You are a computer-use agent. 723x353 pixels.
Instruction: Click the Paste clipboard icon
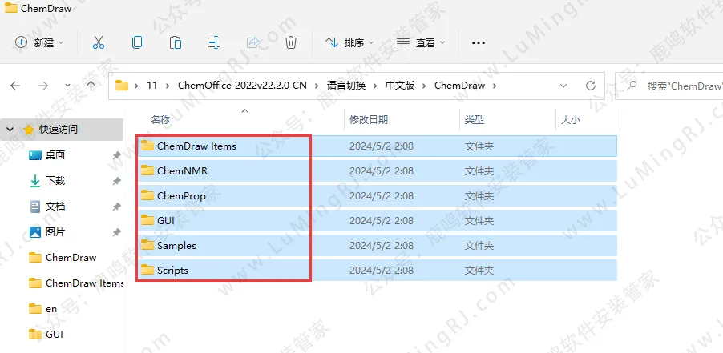pyautogui.click(x=176, y=42)
